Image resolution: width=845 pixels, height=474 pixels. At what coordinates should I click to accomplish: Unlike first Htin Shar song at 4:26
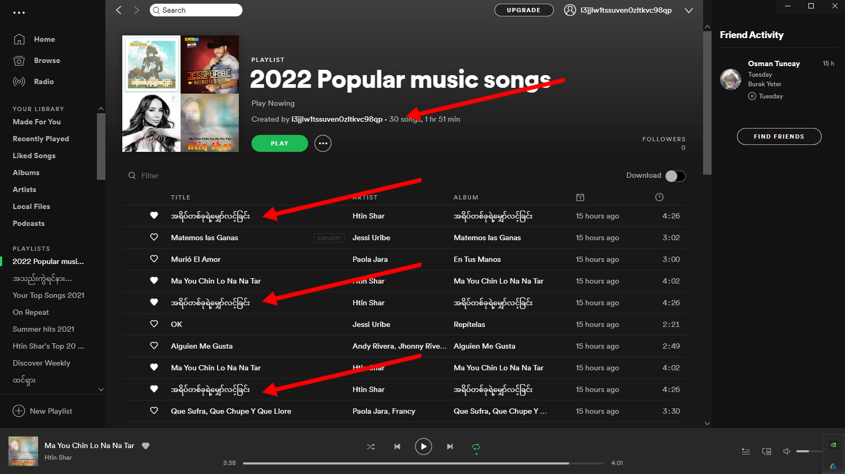(154, 215)
